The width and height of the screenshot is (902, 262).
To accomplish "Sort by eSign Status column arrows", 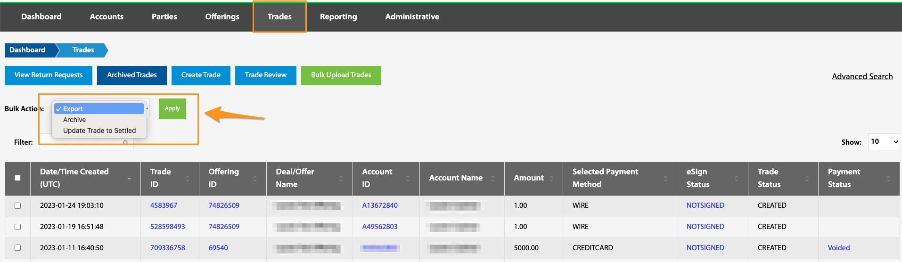I will [737, 179].
